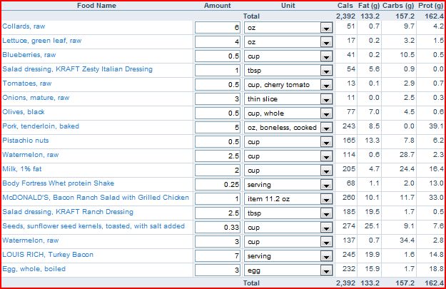This screenshot has width=446, height=289.
Task: Edit 0.33 amount for sunflower seed kernels
Action: tap(218, 227)
